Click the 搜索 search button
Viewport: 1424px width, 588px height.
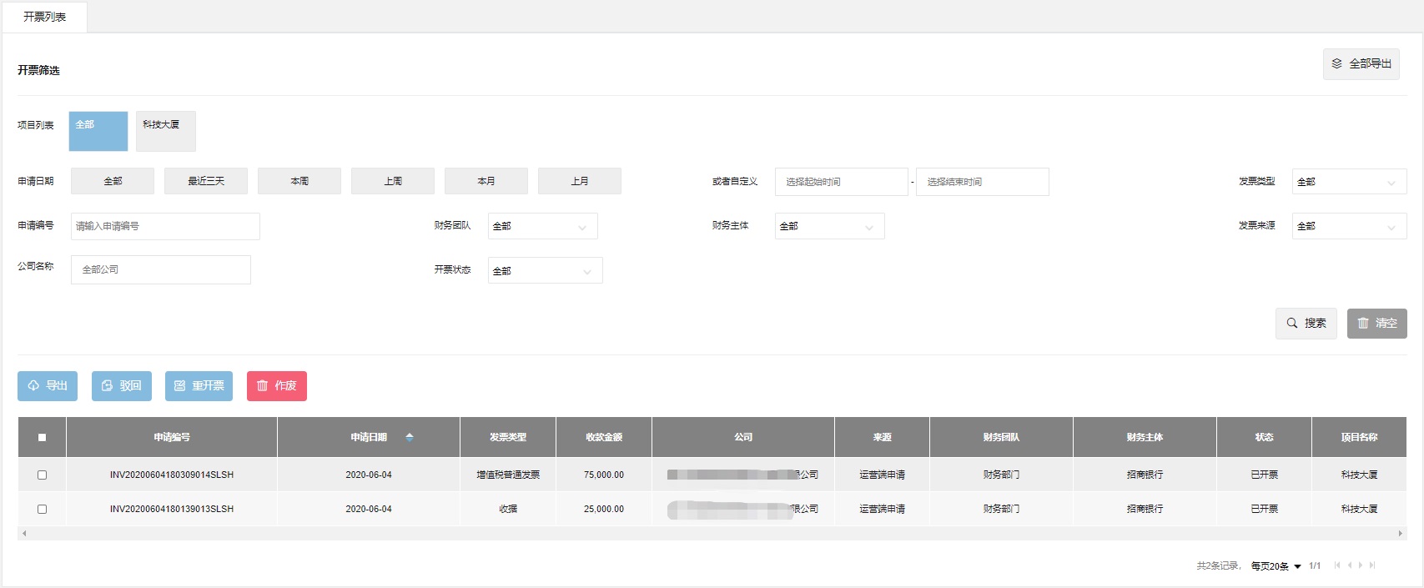[1306, 324]
